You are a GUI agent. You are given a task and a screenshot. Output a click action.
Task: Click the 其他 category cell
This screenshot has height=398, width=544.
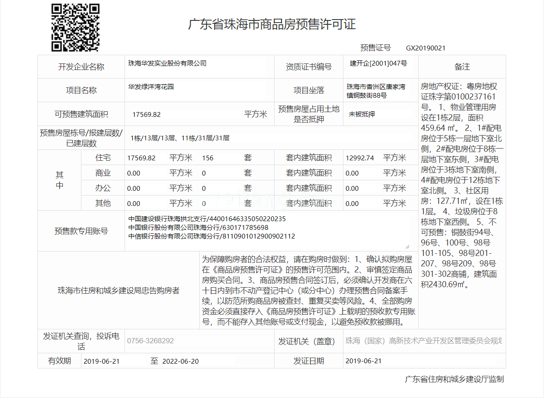[x=103, y=203]
